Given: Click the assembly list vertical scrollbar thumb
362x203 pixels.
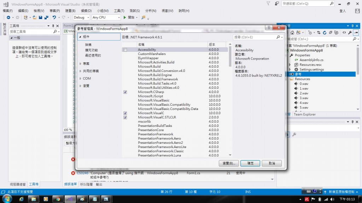Looking at the screenshot, I should tap(230, 56).
